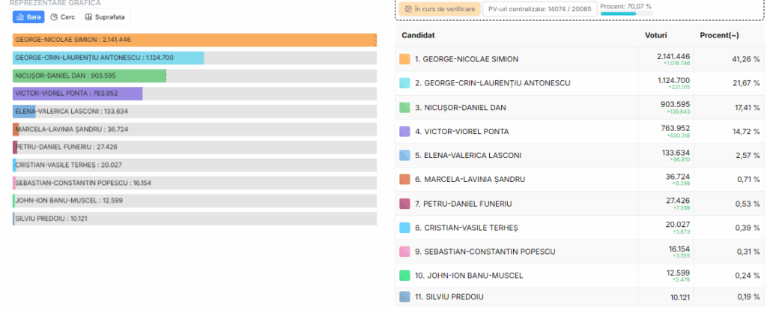Click the blue swatch beside Elena-Valerica Lasconi
Screen dimensions: 767x310
[x=404, y=156]
